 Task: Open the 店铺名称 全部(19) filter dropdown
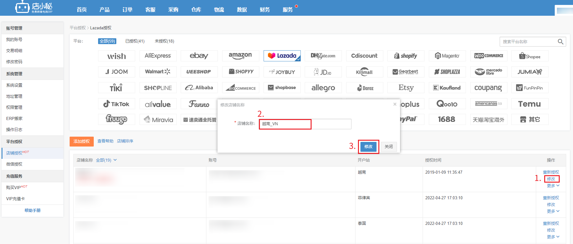coord(106,160)
